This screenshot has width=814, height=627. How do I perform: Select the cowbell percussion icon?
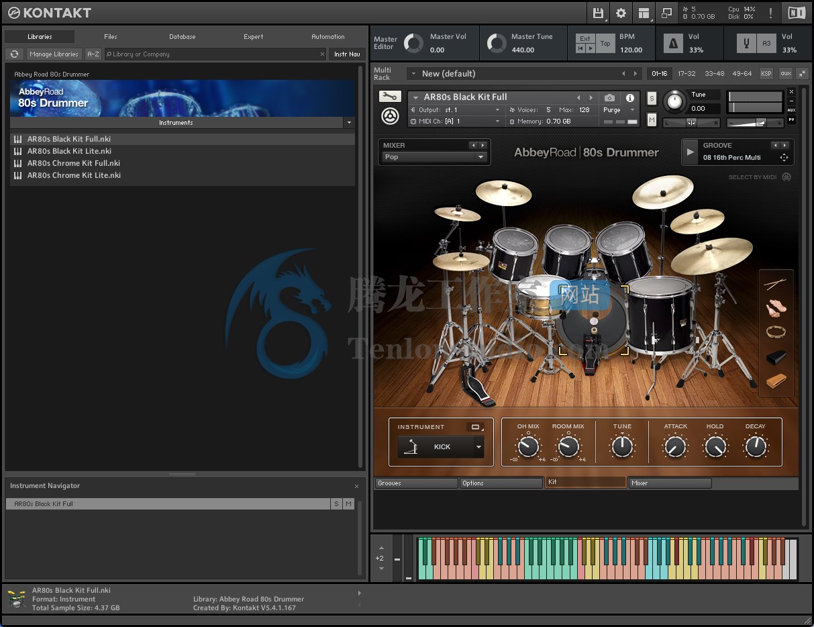click(776, 356)
